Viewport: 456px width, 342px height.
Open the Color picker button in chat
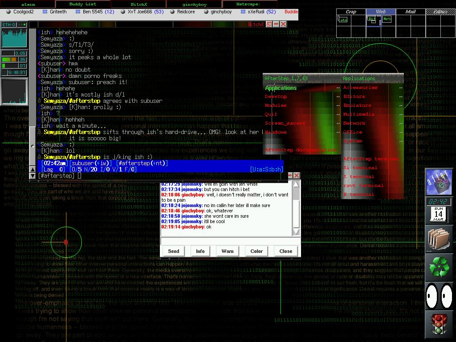pyautogui.click(x=256, y=251)
